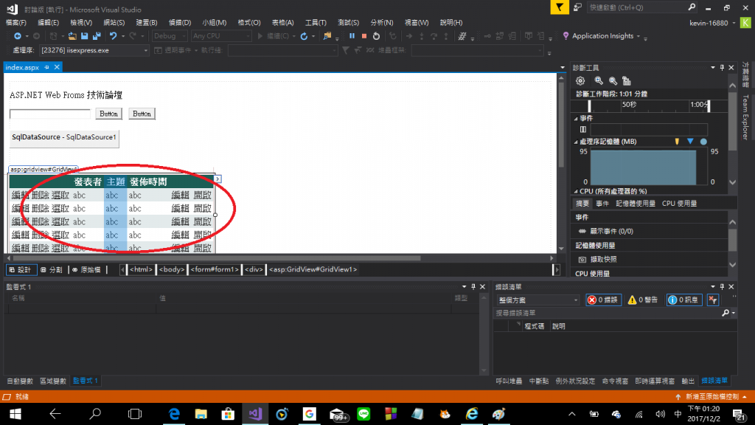Viewport: 755px width, 425px height.
Task: Stop debugging with the red square
Action: pos(364,36)
